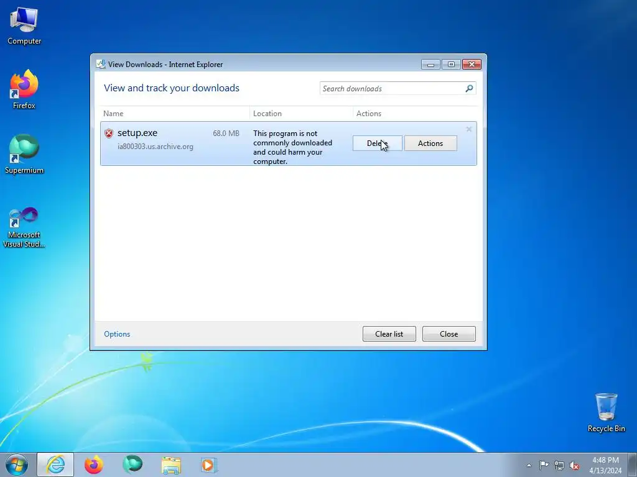
Task: Click the search magnifier in downloads
Action: tap(469, 88)
